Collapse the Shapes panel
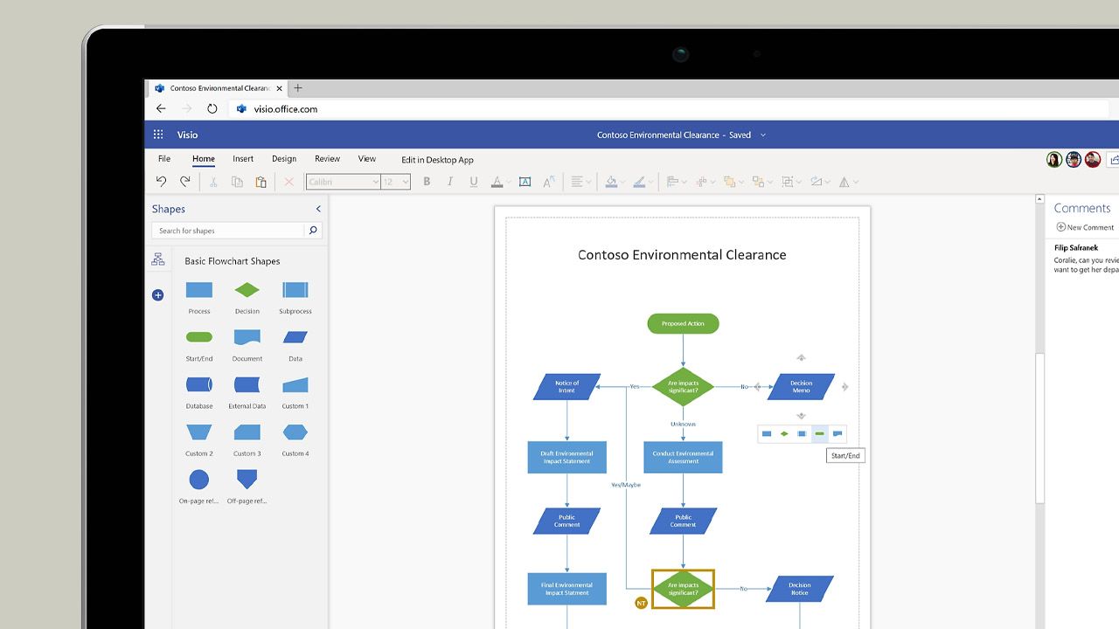1119x629 pixels. click(318, 209)
